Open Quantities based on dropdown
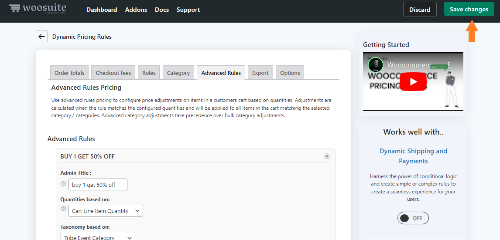The width and height of the screenshot is (500, 240). tap(106, 211)
